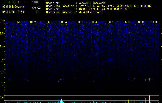
Task: Click the date stamp 05.08.20 19:50
Action: point(13,12)
